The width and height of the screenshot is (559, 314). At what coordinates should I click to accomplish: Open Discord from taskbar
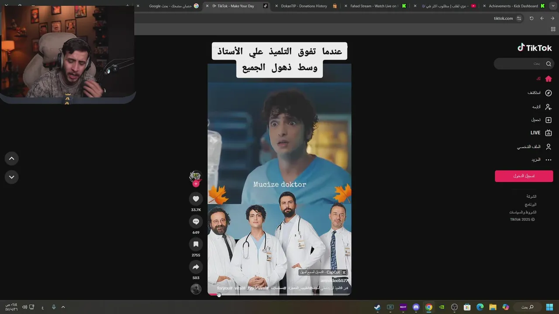pyautogui.click(x=416, y=307)
